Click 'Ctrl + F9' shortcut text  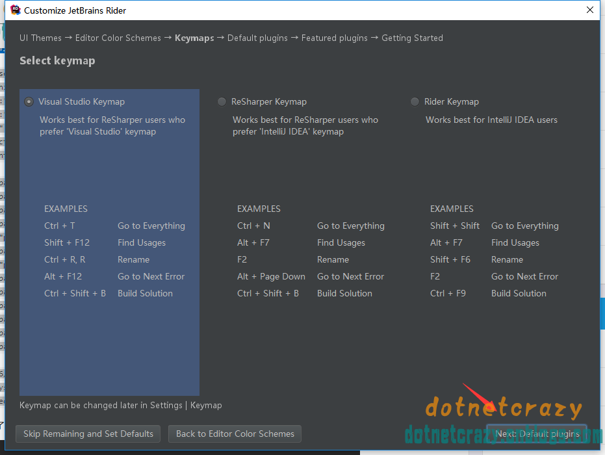pyautogui.click(x=448, y=294)
